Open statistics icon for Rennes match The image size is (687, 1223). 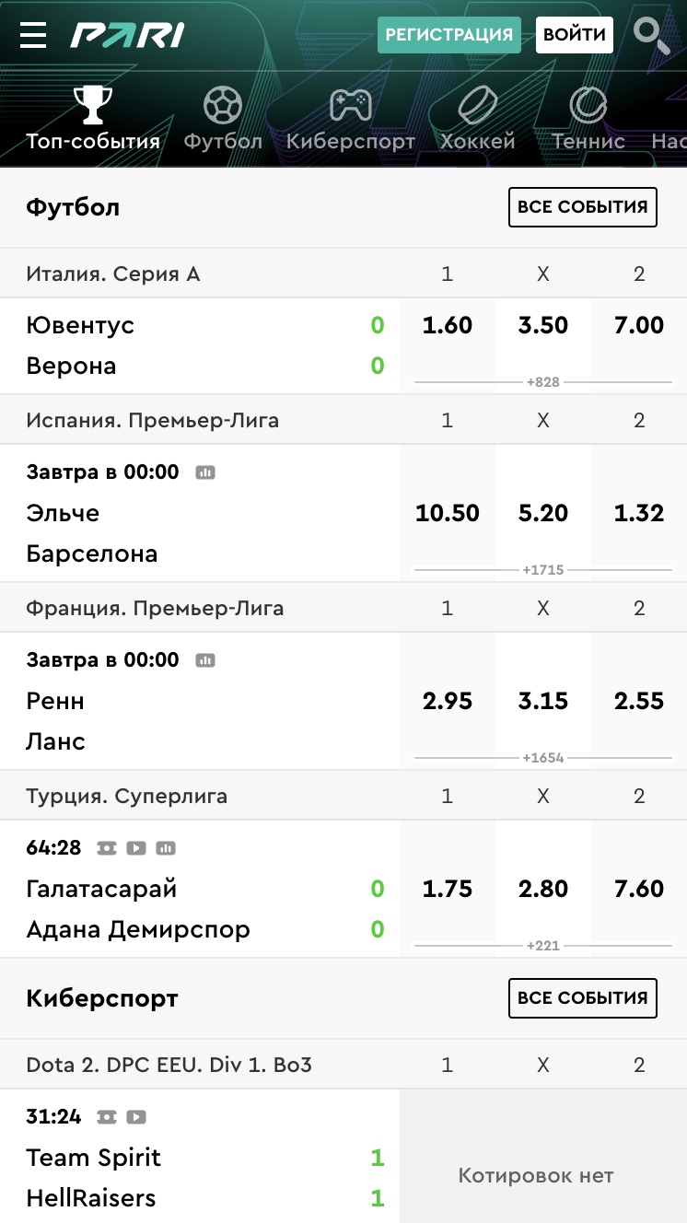(205, 660)
